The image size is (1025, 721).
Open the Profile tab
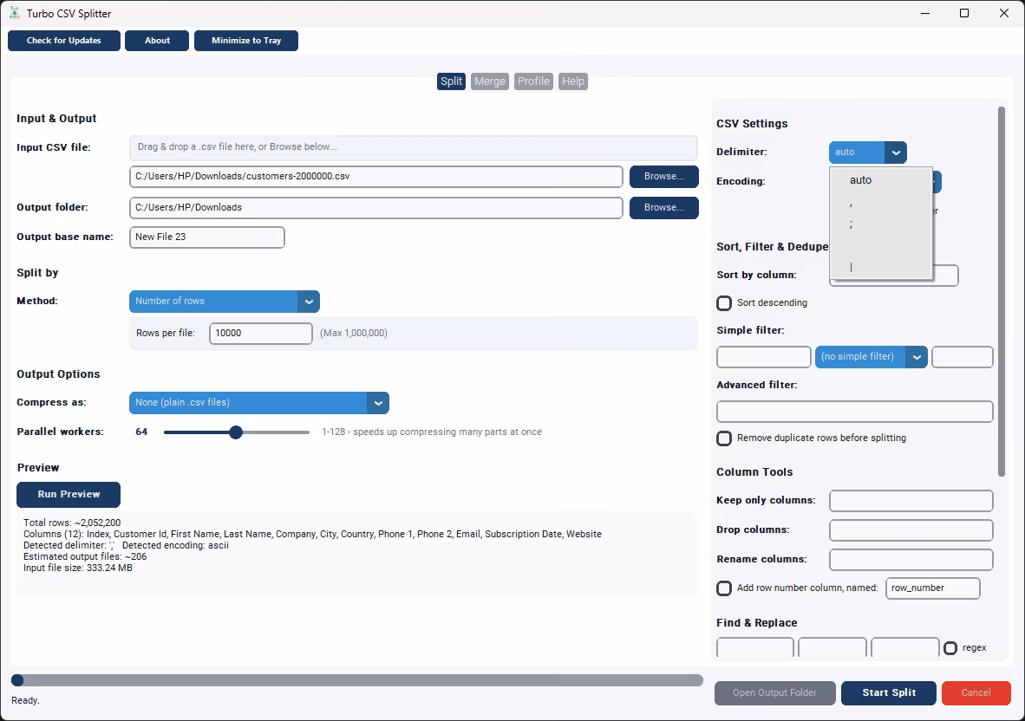click(x=533, y=81)
